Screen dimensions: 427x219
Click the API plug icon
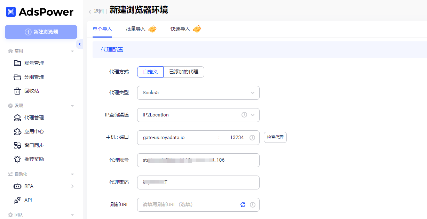(x=17, y=200)
